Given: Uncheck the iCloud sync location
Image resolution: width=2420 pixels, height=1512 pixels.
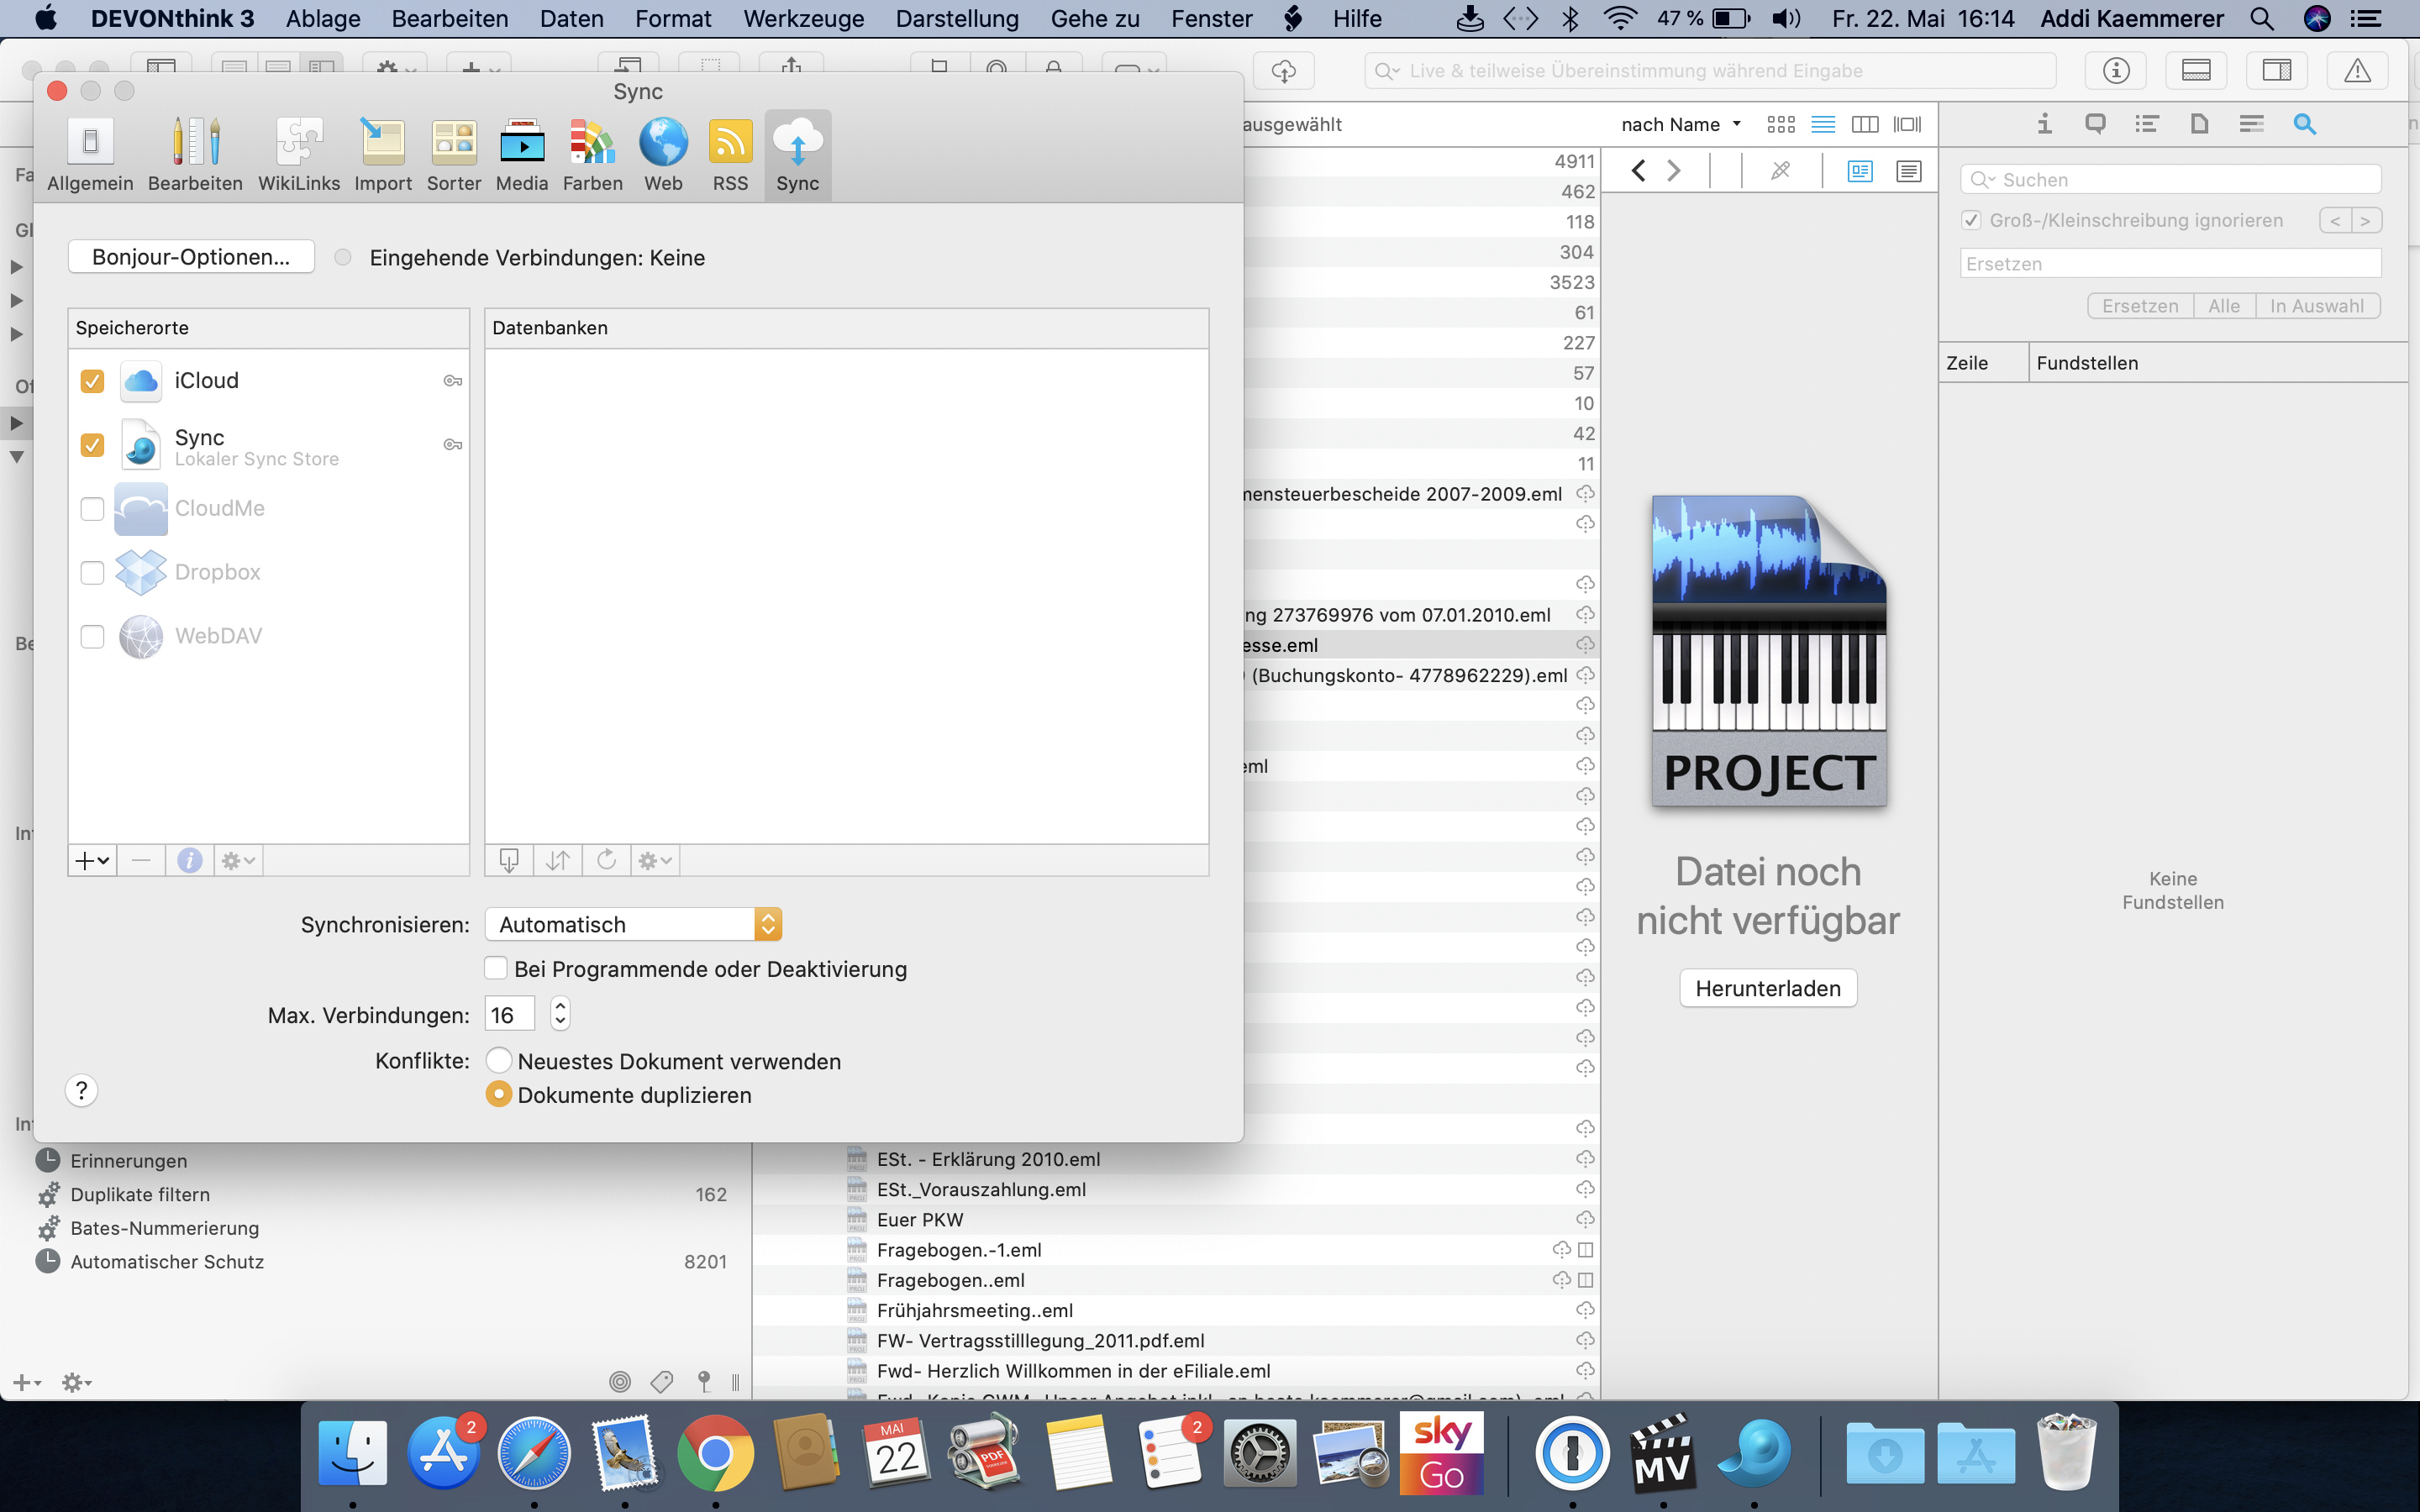Looking at the screenshot, I should click(x=92, y=381).
